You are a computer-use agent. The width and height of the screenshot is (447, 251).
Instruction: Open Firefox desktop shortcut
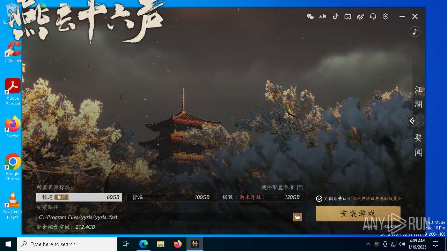point(13,127)
